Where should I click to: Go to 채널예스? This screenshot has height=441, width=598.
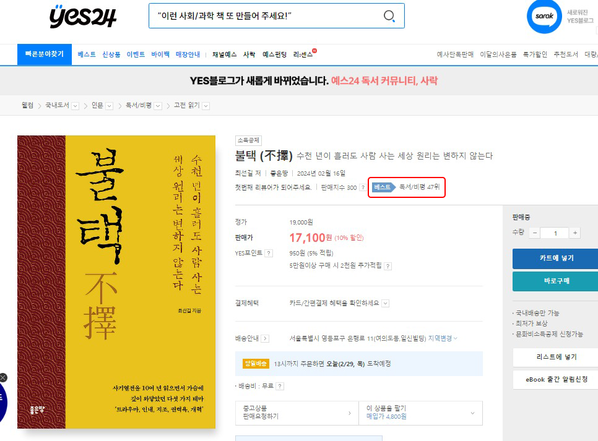[225, 54]
